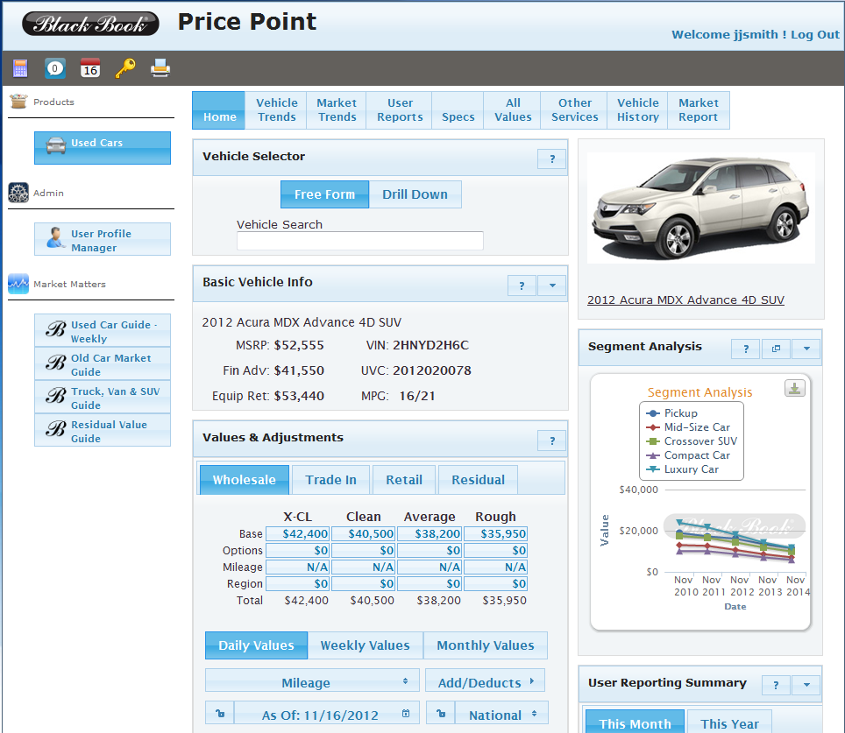Open the Vehicle Trends tab
This screenshot has height=733, width=845.
[x=276, y=110]
